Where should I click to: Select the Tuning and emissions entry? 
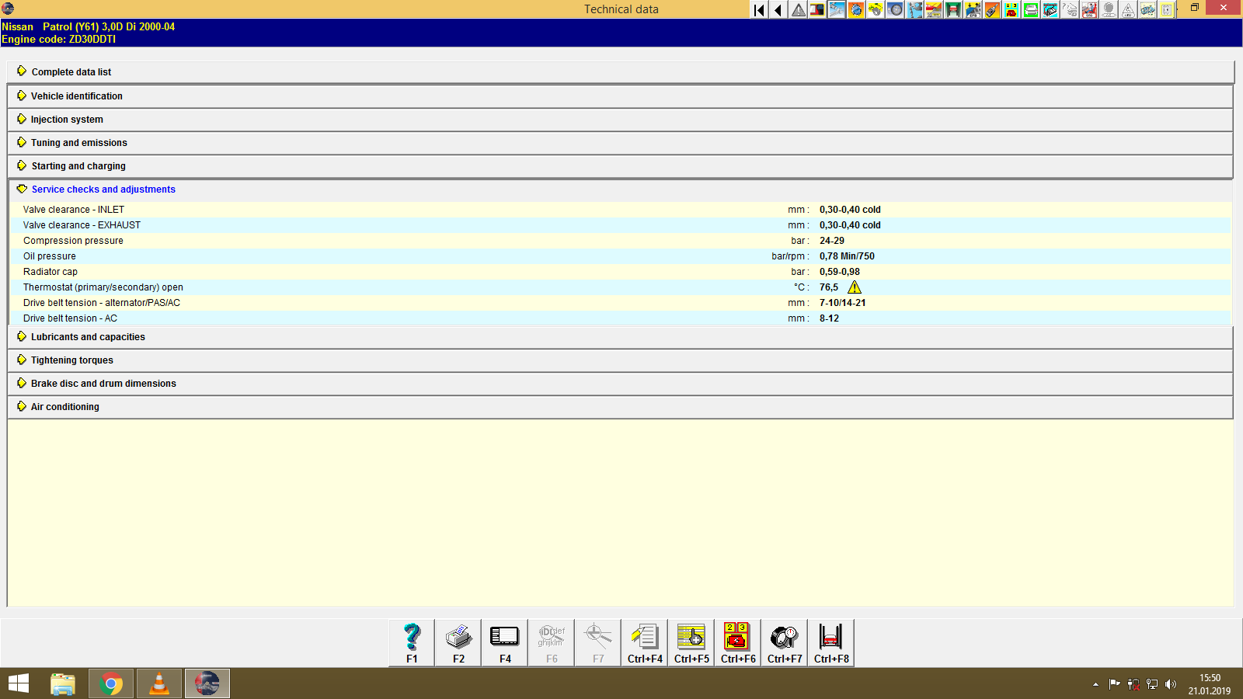click(x=79, y=142)
